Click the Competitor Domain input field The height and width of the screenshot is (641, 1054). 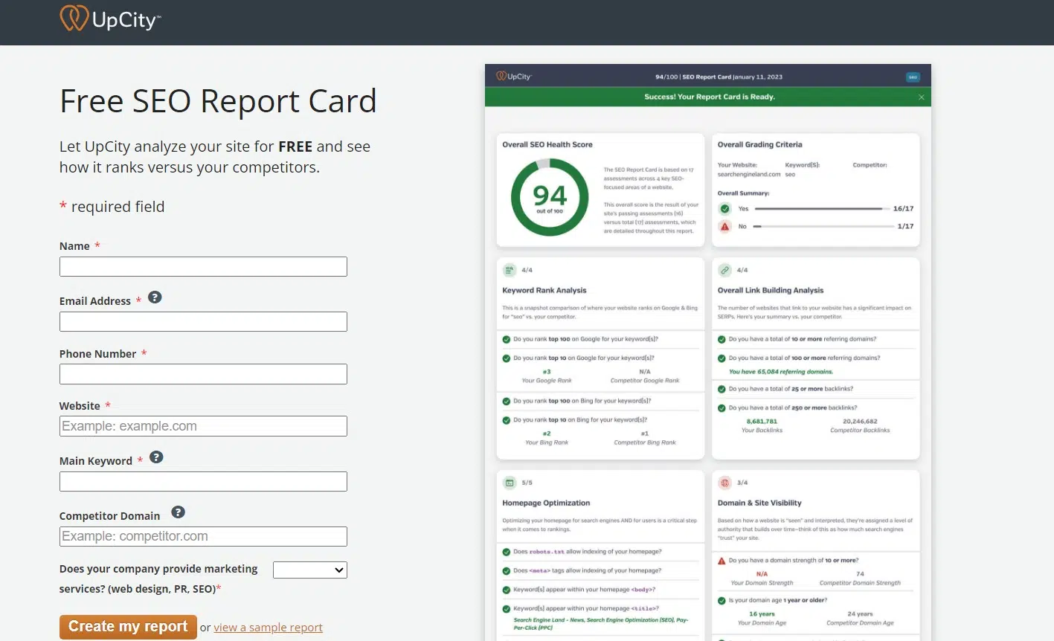(203, 537)
